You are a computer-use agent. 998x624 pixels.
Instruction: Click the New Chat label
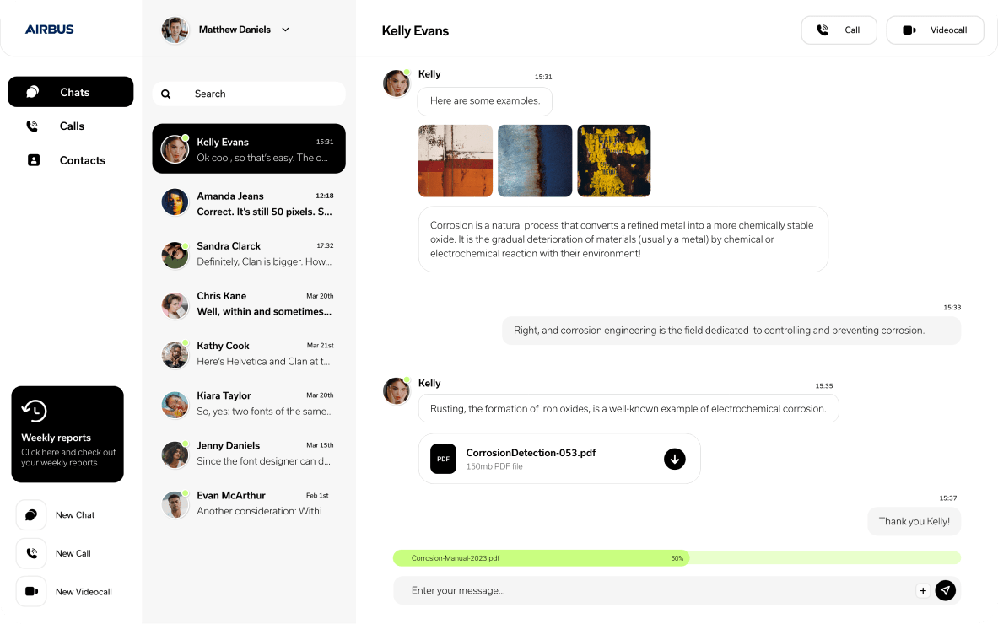[75, 514]
